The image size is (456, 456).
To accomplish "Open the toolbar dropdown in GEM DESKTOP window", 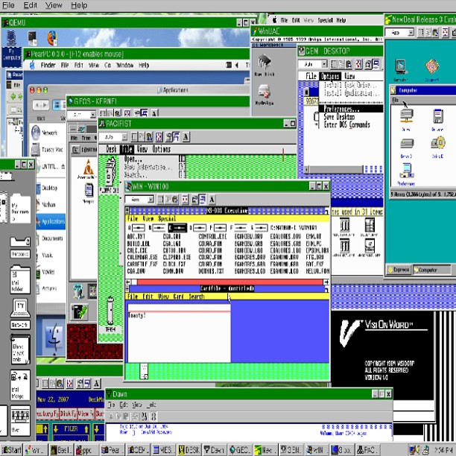I will click(325, 64).
